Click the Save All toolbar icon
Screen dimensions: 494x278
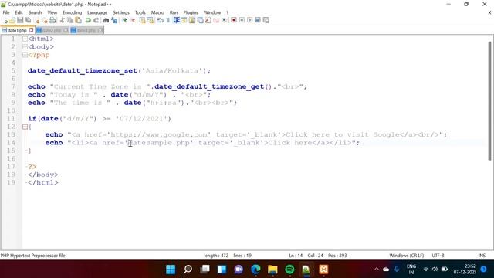click(28, 21)
